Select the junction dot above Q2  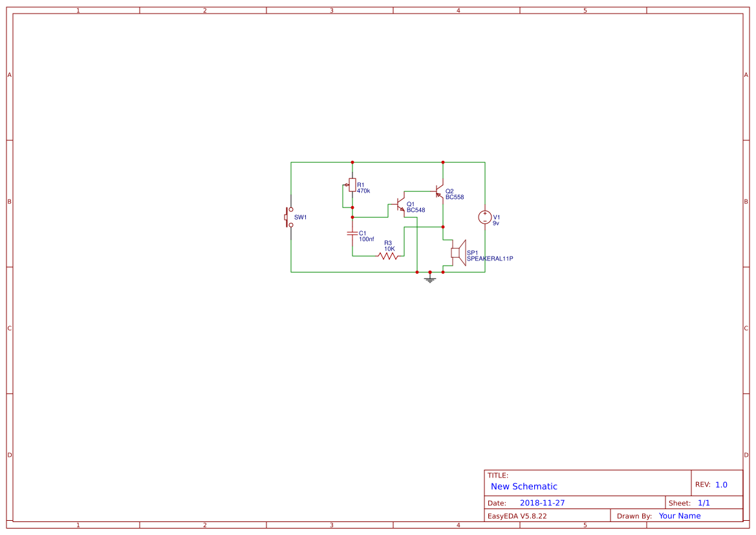click(442, 162)
